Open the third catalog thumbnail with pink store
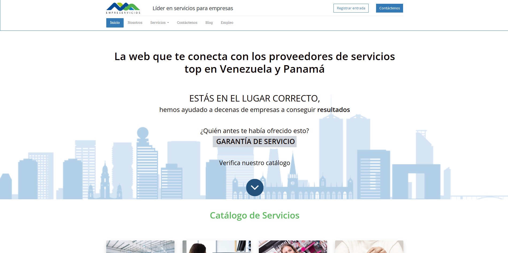The width and height of the screenshot is (508, 253). coord(293,247)
